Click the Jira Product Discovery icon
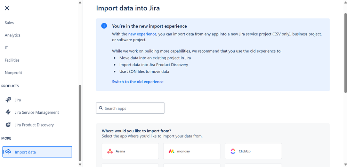Image resolution: width=347 pixels, height=167 pixels. [x=8, y=125]
